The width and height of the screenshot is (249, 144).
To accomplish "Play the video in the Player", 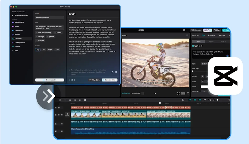I will (155, 93).
